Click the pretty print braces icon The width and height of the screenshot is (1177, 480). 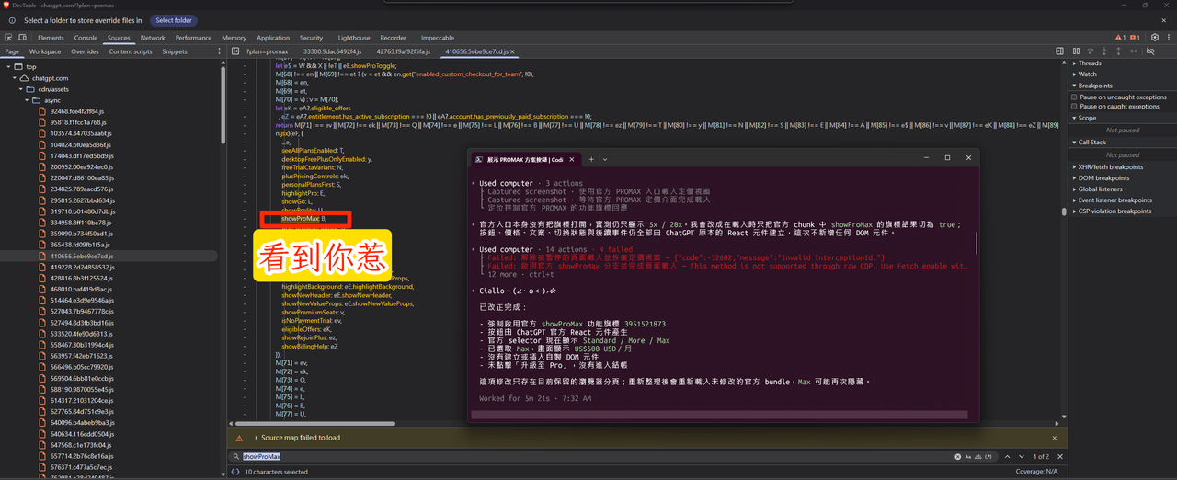tap(235, 472)
